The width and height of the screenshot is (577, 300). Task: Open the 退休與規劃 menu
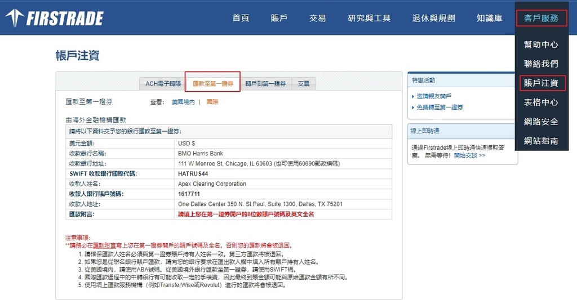pyautogui.click(x=433, y=18)
